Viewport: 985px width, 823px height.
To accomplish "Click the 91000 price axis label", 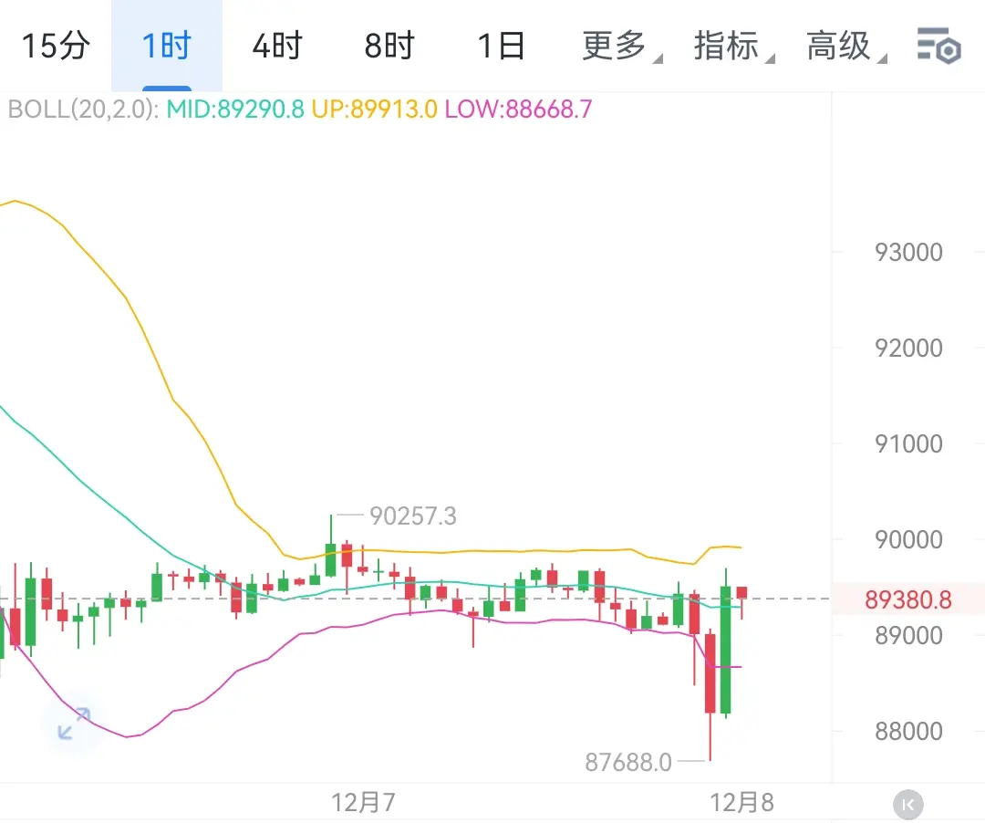I will pos(908,444).
